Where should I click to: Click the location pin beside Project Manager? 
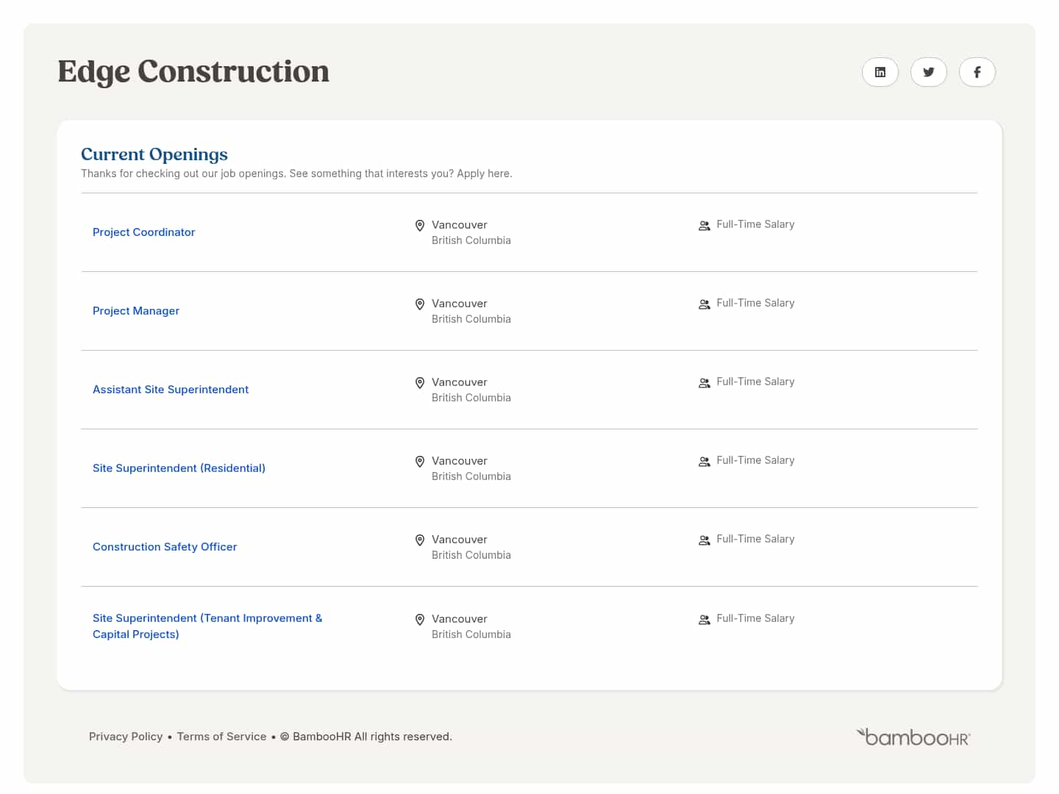coord(420,304)
